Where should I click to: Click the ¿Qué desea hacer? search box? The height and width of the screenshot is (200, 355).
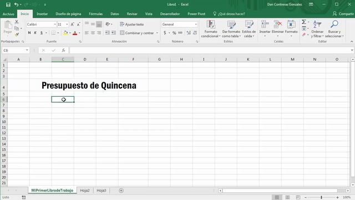[x=229, y=14]
